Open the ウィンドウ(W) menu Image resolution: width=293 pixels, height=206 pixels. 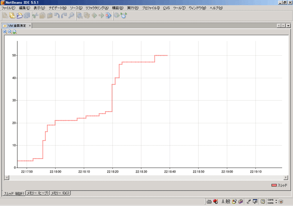tap(197, 8)
